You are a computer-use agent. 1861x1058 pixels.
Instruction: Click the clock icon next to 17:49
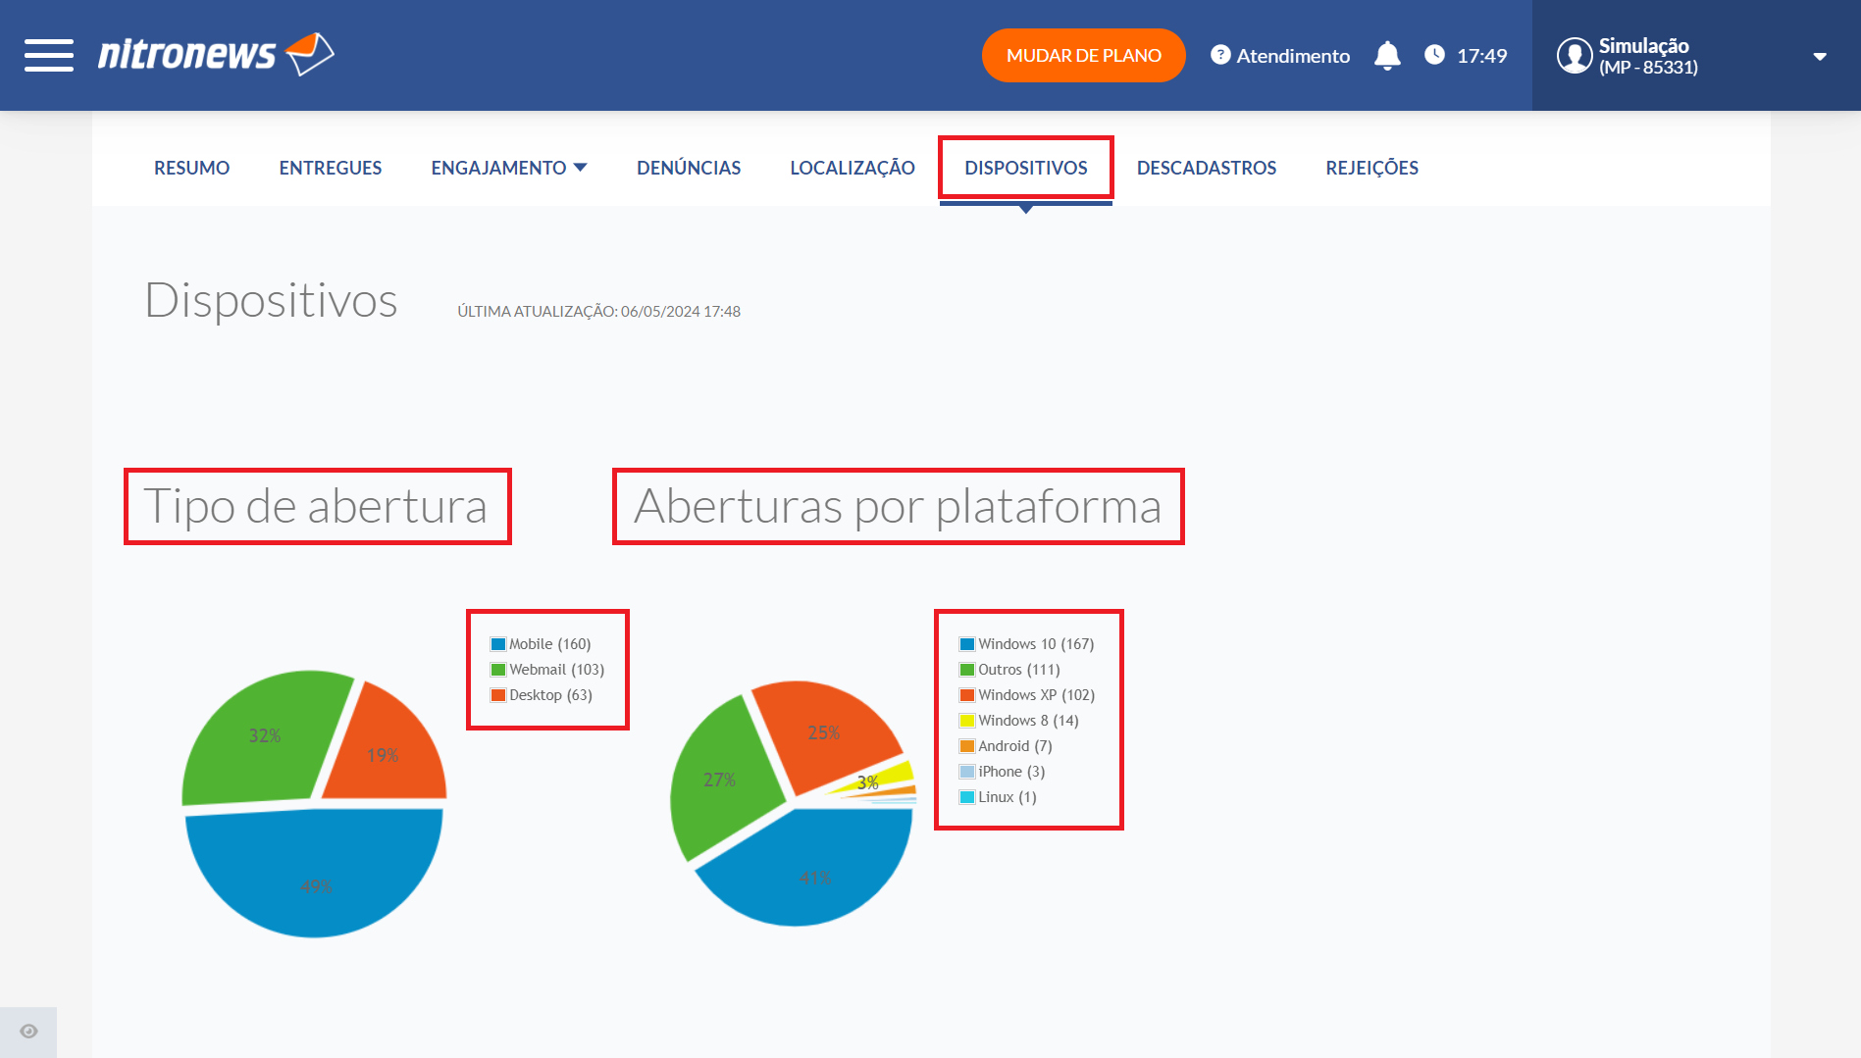(x=1434, y=55)
